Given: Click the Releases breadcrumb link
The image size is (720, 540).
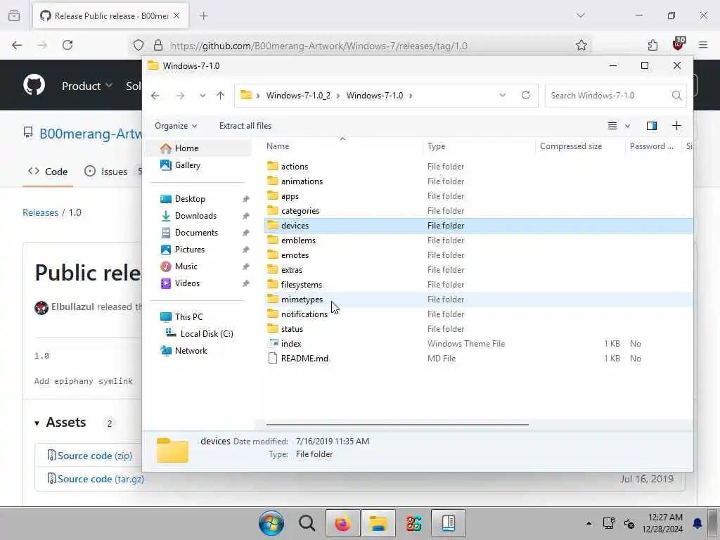Looking at the screenshot, I should [40, 212].
